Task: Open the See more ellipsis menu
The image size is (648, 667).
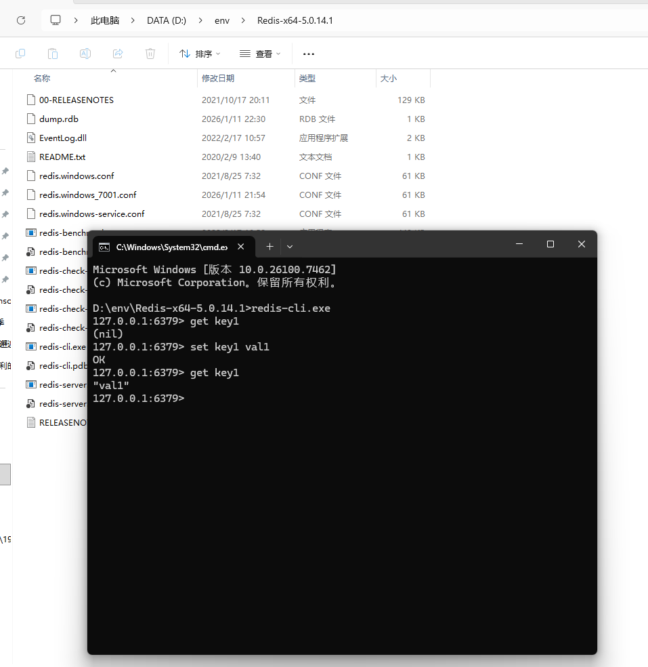Action: 309,54
